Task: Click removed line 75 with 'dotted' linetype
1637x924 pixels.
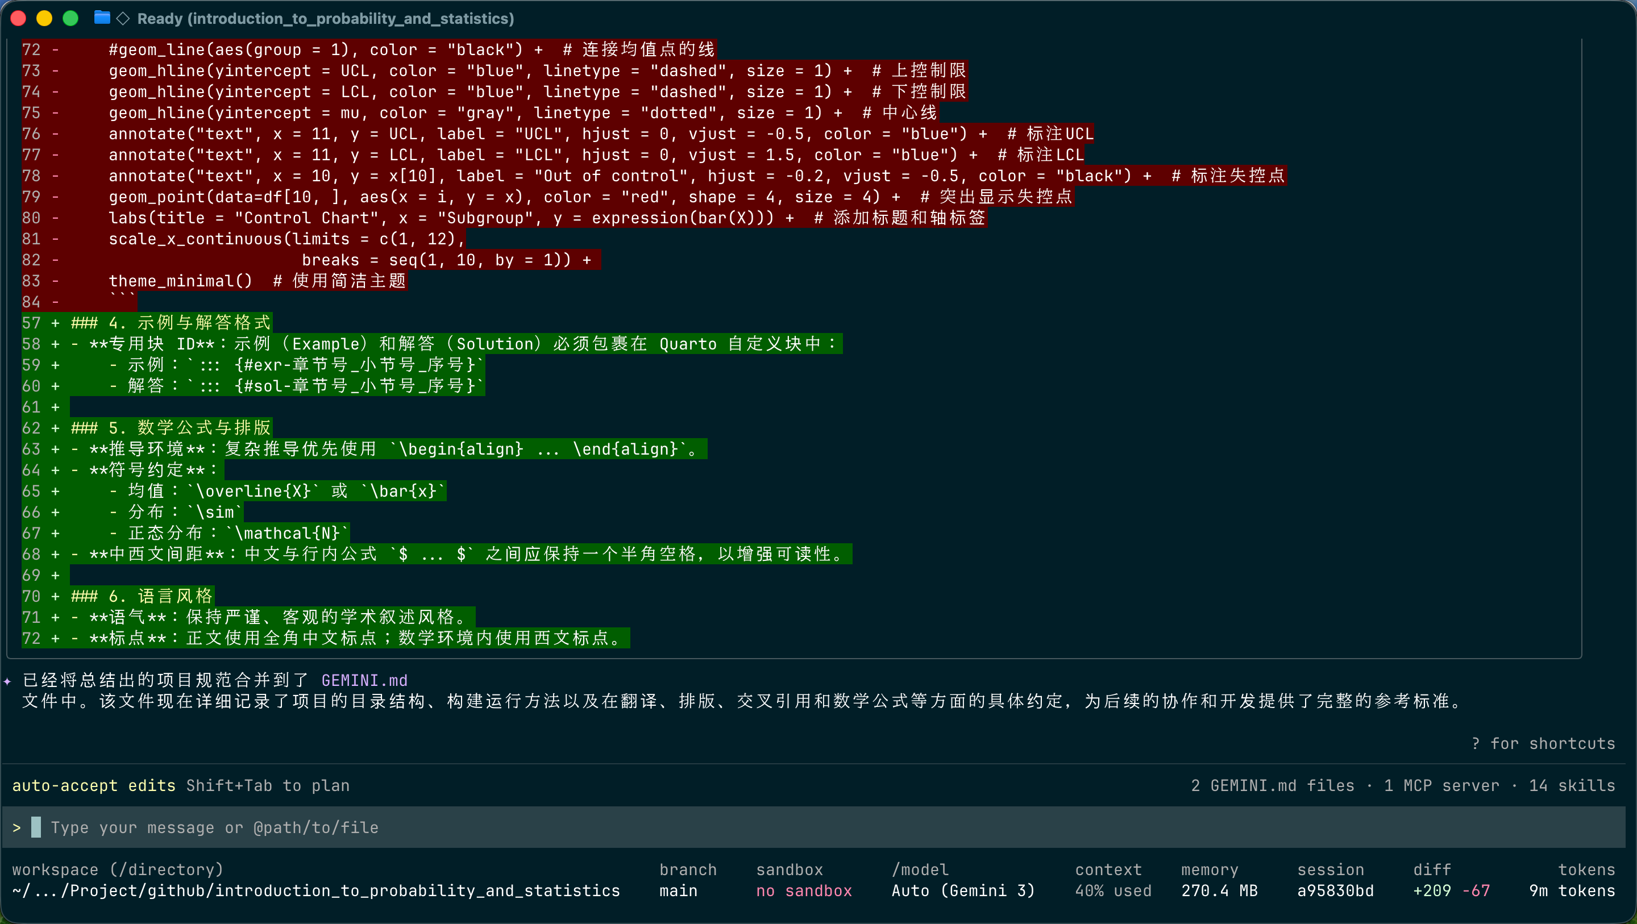Action: click(x=480, y=113)
